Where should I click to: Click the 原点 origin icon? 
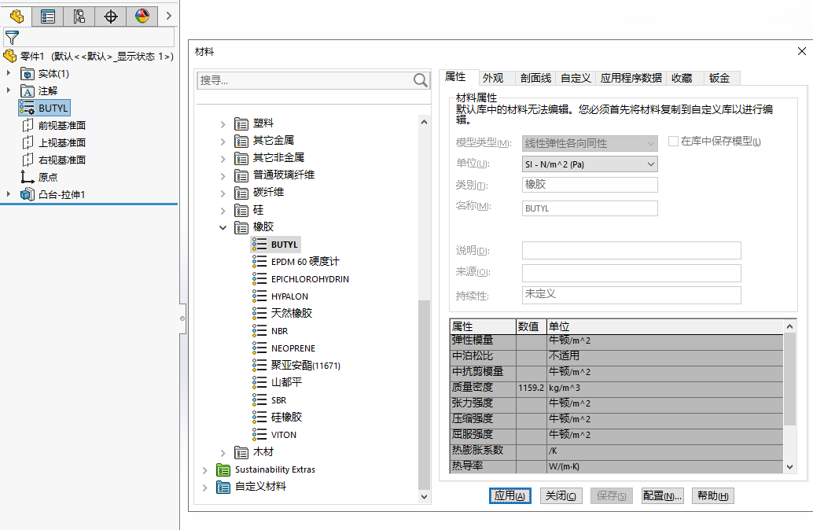point(27,177)
